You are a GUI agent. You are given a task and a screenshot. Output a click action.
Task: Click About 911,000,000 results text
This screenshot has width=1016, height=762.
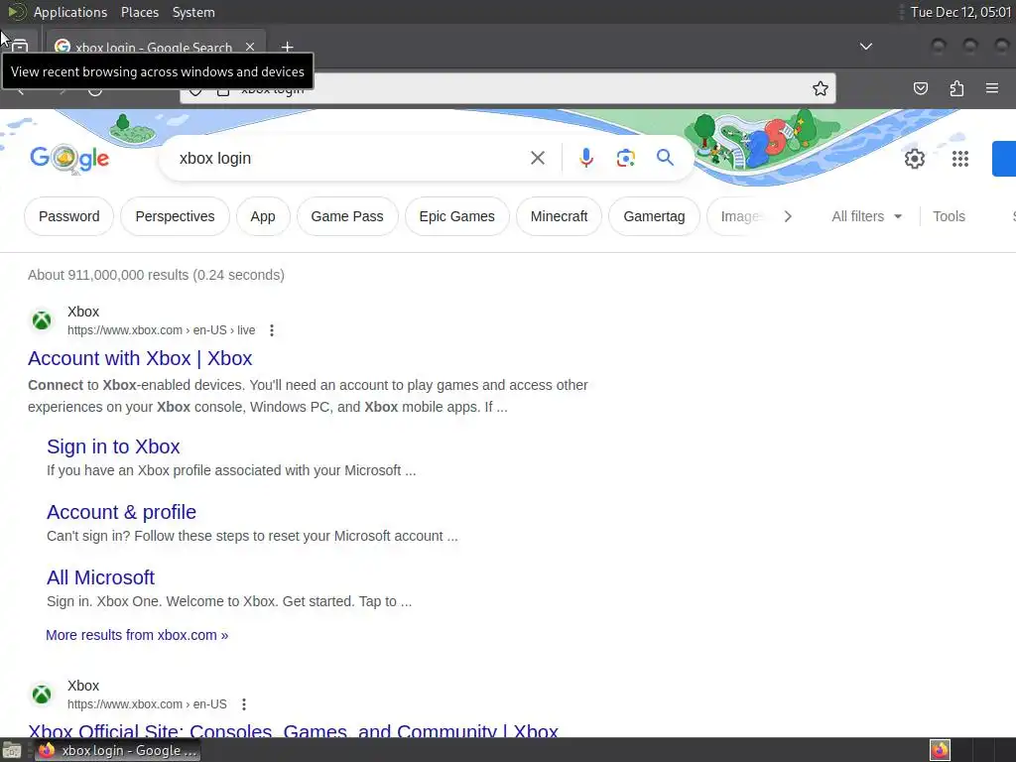(x=156, y=275)
